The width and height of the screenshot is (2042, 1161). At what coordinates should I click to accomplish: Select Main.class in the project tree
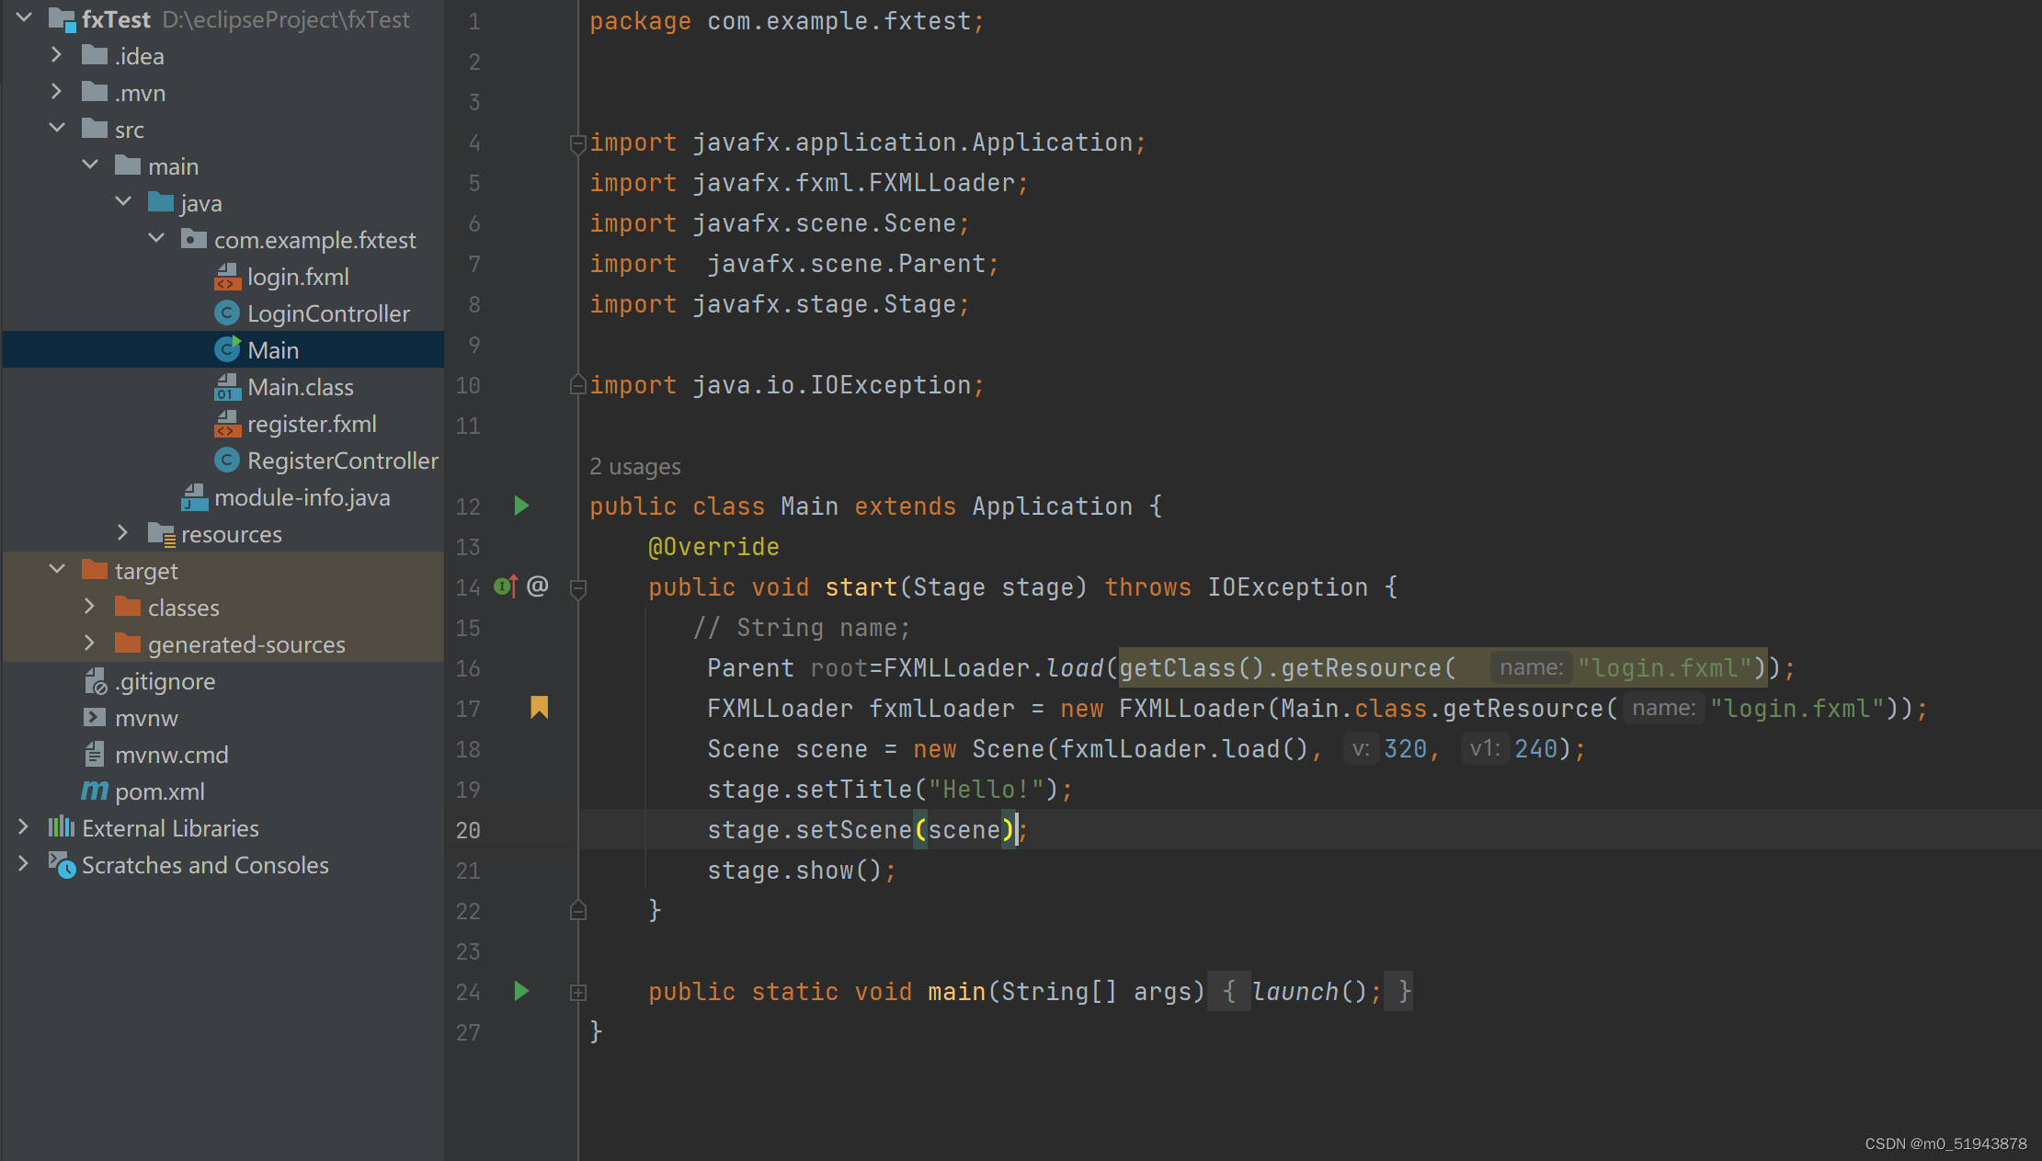301,386
